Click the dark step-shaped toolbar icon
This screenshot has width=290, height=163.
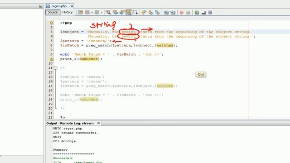coord(203,12)
